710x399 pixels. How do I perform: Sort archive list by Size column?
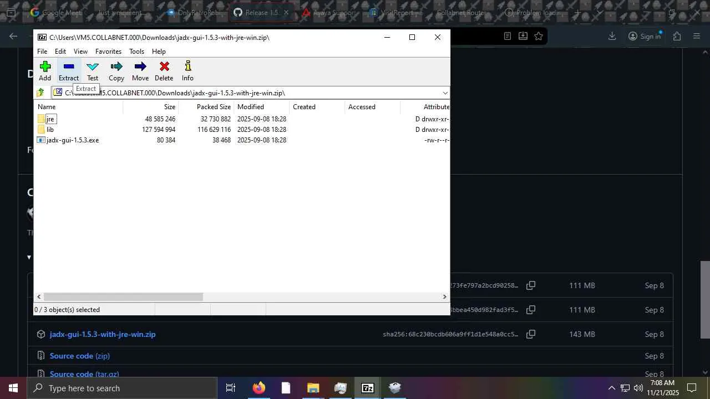point(150,107)
